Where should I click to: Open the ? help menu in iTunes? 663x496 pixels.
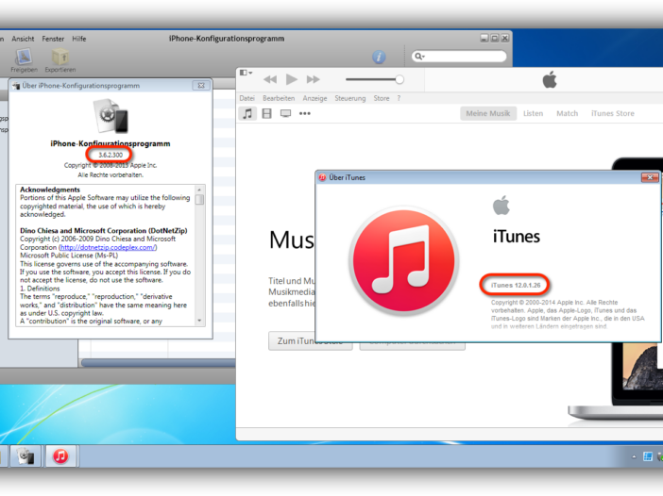(x=399, y=98)
